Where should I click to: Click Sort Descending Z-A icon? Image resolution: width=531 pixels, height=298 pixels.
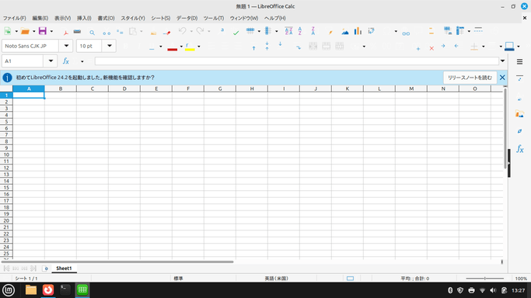[313, 31]
